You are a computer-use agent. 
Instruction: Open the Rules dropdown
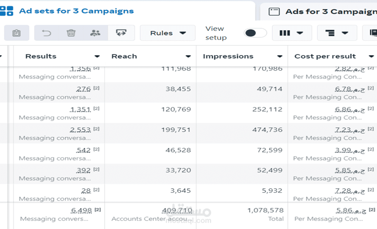(168, 33)
